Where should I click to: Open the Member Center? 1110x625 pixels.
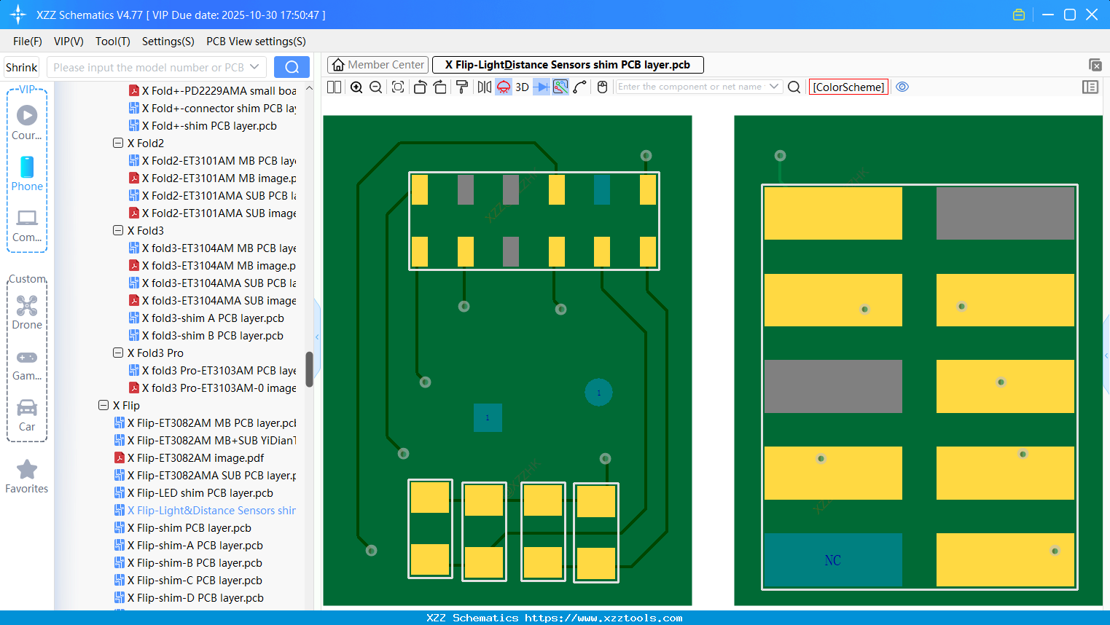point(378,65)
